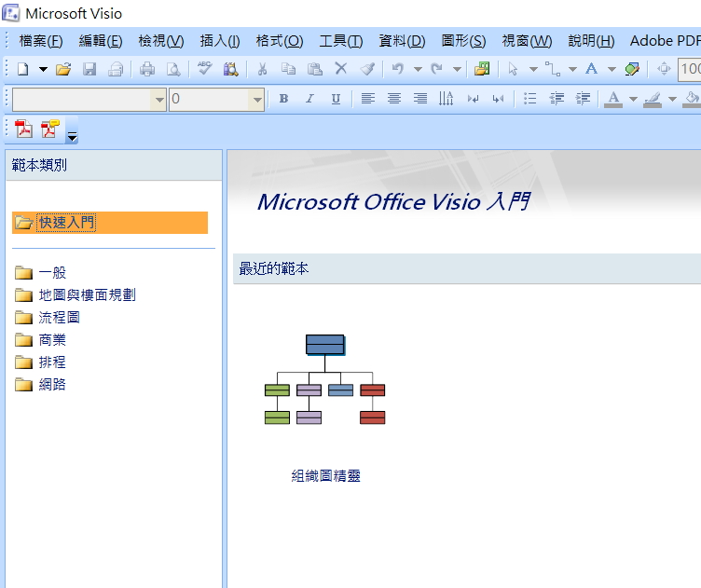Open the 格式(O) menu
701x588 pixels.
click(x=280, y=41)
